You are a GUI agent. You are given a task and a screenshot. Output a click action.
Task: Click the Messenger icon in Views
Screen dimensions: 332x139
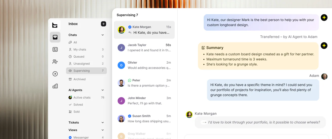click(70, 137)
